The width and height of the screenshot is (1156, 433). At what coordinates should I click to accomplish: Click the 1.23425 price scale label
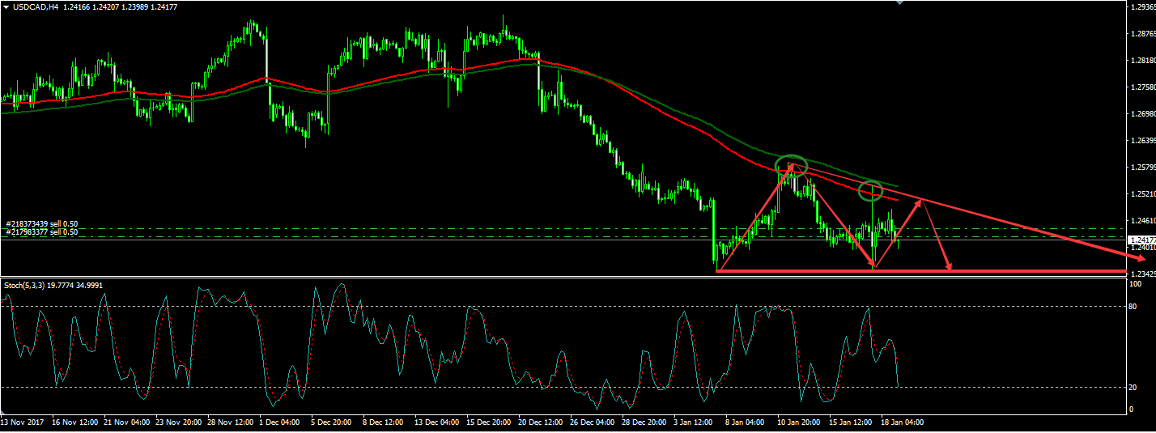pos(1142,274)
